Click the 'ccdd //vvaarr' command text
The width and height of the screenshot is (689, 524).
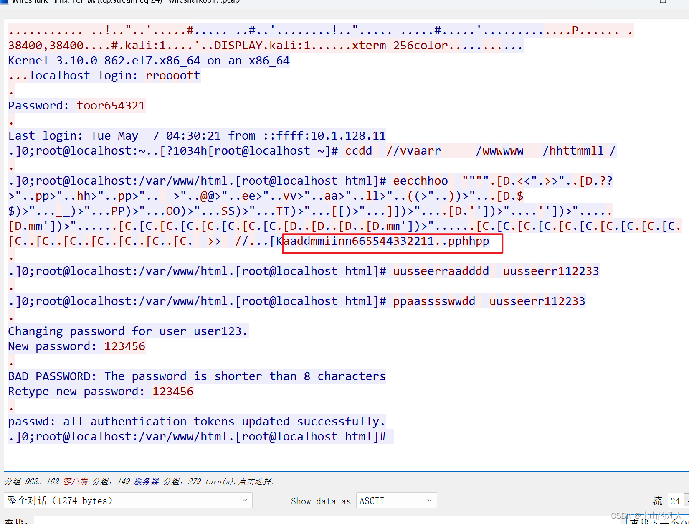[x=393, y=151]
